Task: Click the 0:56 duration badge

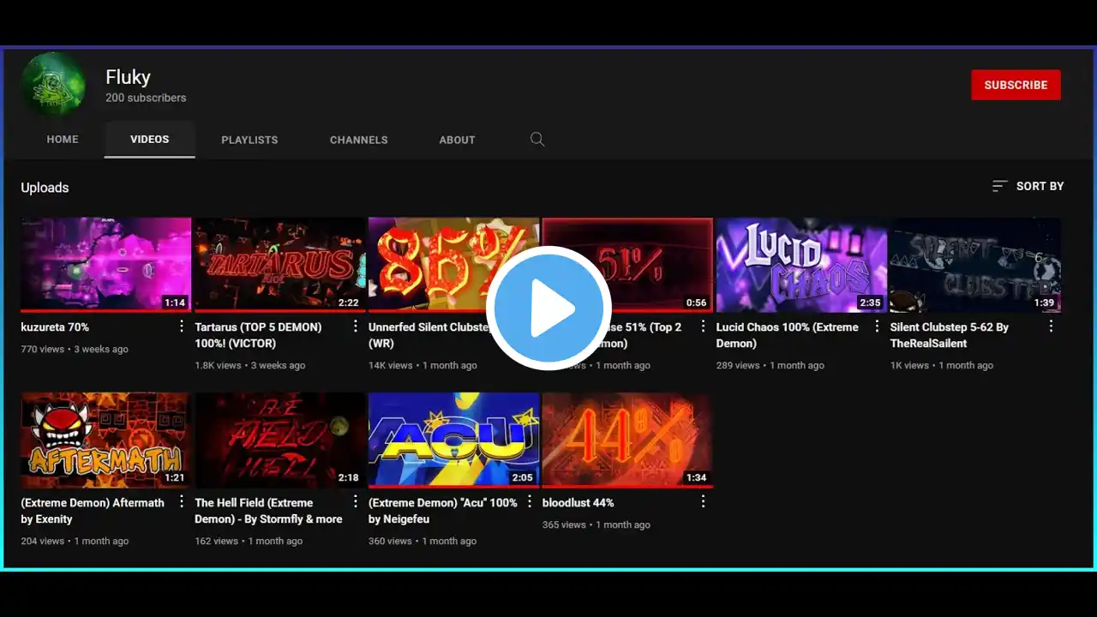Action: pos(696,303)
